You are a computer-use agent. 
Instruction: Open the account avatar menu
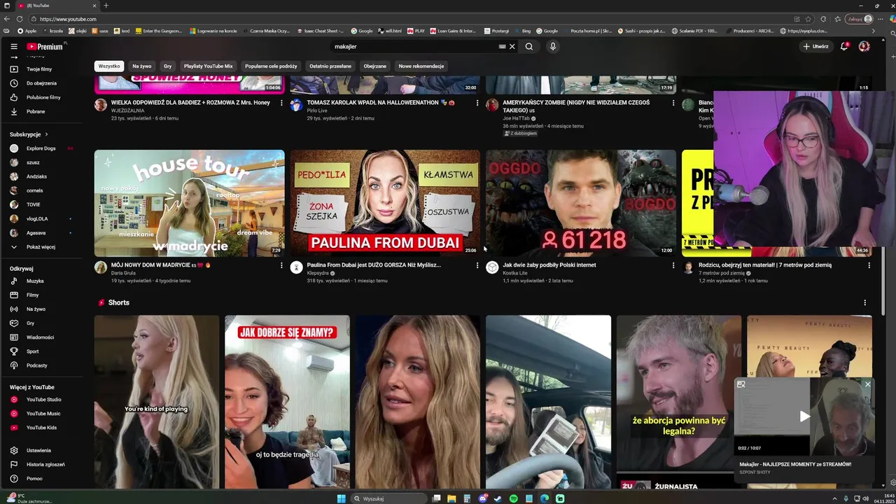864,46
